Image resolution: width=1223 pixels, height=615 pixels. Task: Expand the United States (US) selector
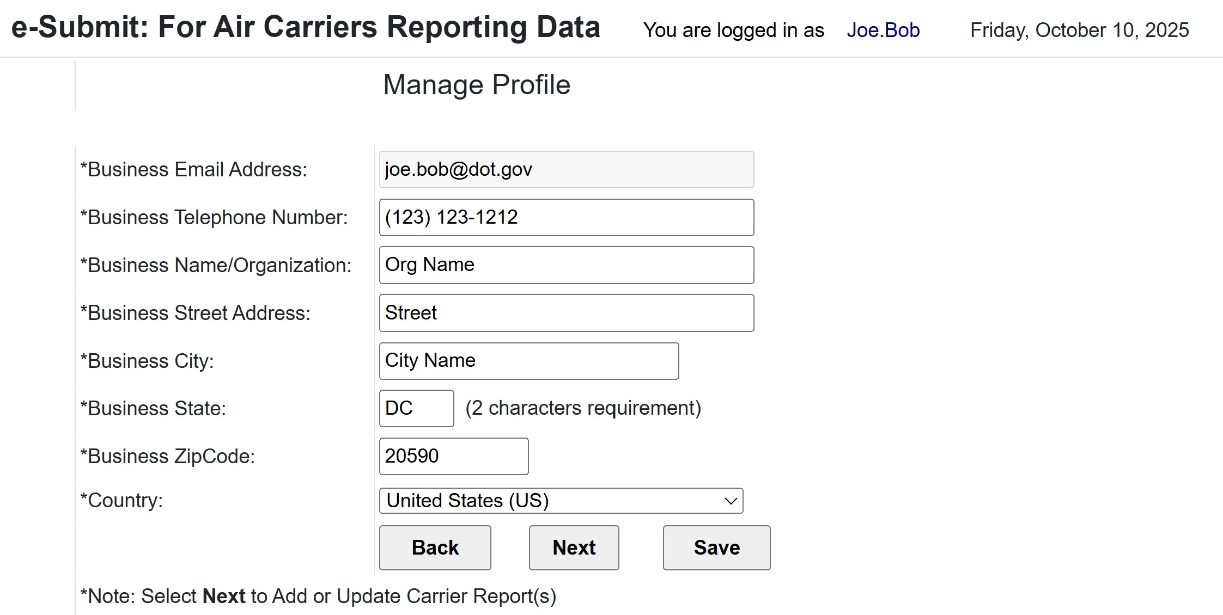pyautogui.click(x=561, y=500)
